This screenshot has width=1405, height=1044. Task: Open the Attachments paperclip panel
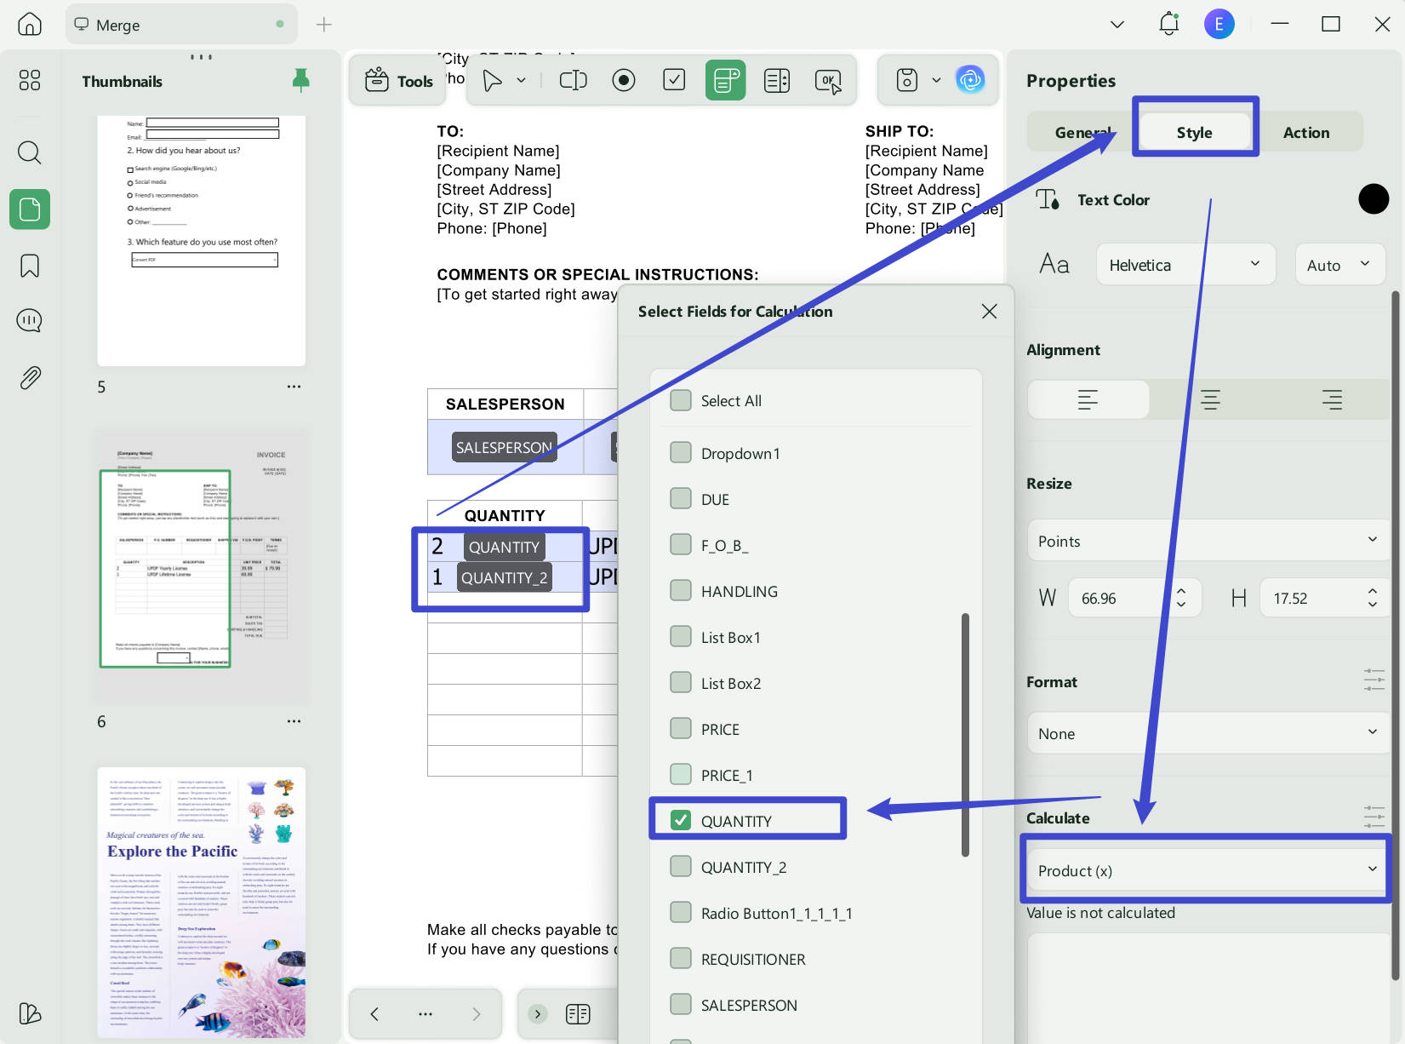tap(30, 377)
